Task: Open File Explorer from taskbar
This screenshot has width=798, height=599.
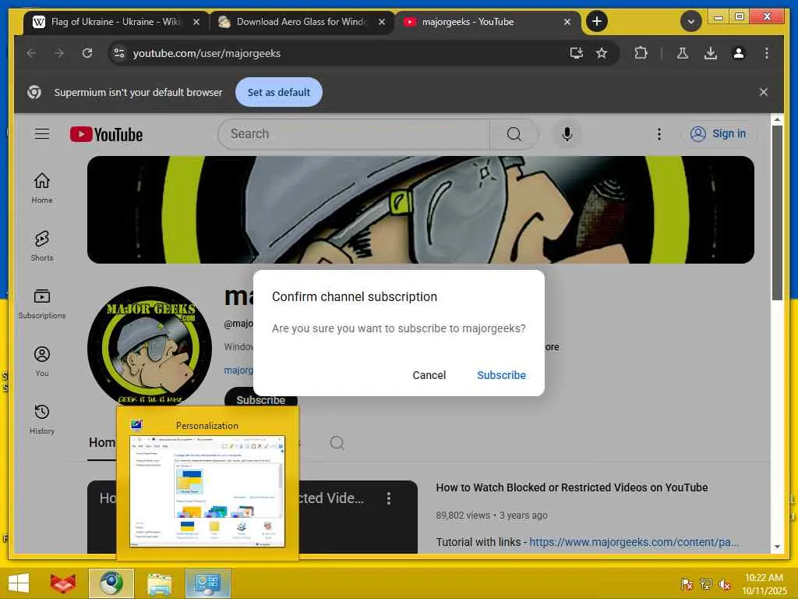Action: click(159, 583)
